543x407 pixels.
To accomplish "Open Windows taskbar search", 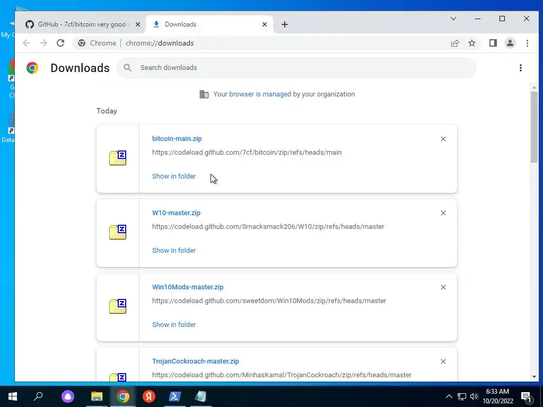I will pos(38,396).
